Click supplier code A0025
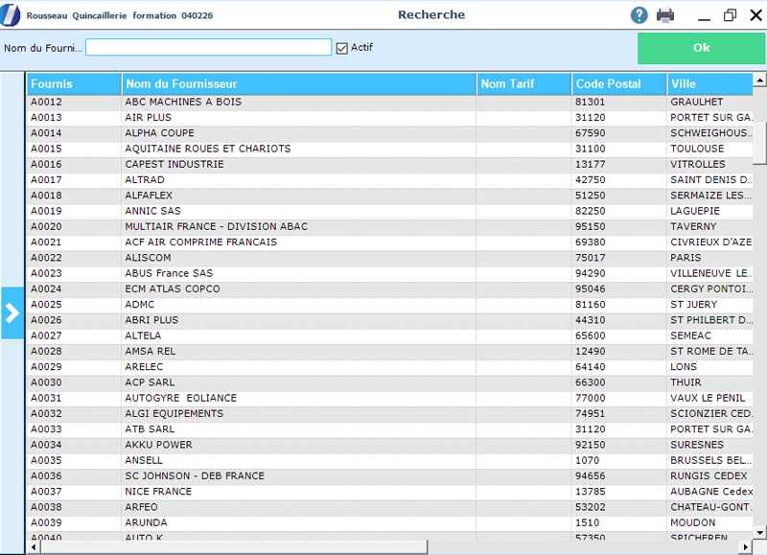767x555 pixels. (46, 305)
